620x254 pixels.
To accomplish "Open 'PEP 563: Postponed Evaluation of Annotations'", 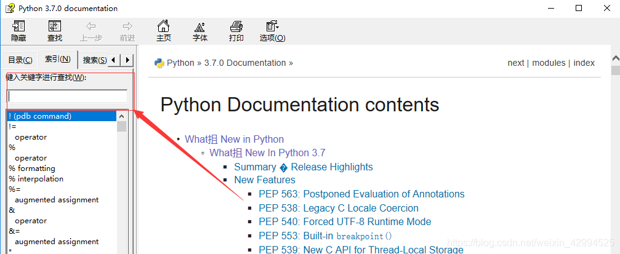I will coord(361,194).
